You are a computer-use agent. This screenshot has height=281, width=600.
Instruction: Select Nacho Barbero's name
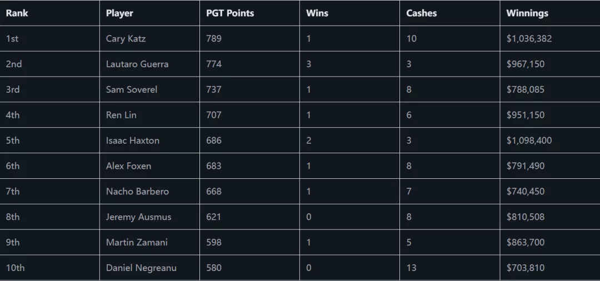point(137,192)
